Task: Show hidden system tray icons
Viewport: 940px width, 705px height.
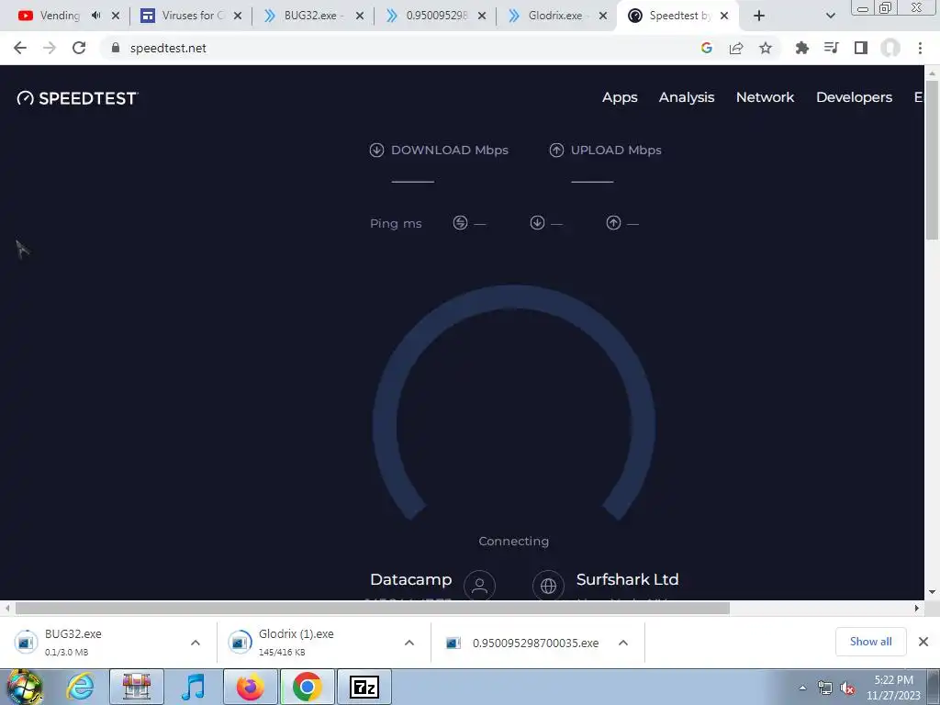Action: [x=802, y=688]
